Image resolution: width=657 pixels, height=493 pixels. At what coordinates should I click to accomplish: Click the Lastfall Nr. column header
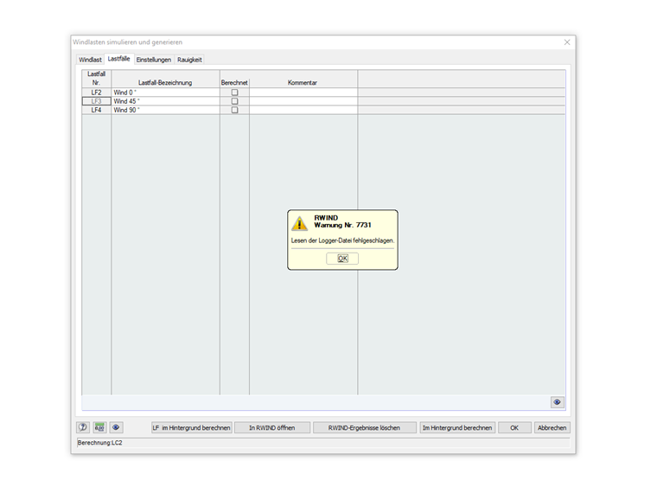tap(96, 79)
